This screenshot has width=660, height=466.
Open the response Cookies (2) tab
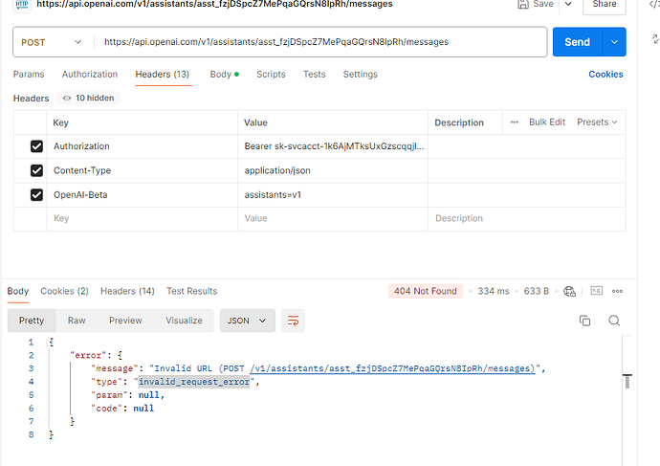64,291
